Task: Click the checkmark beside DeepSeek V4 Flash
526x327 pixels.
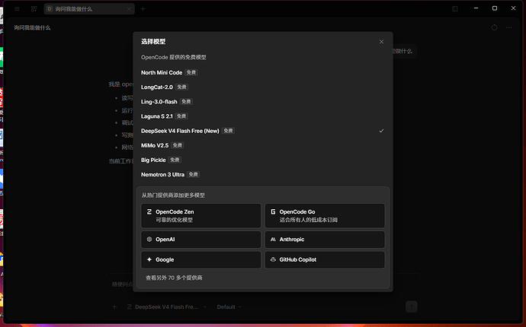Action: point(381,131)
